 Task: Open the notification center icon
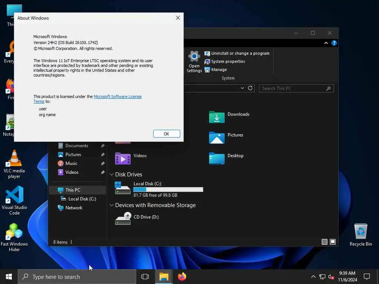[x=367, y=277]
